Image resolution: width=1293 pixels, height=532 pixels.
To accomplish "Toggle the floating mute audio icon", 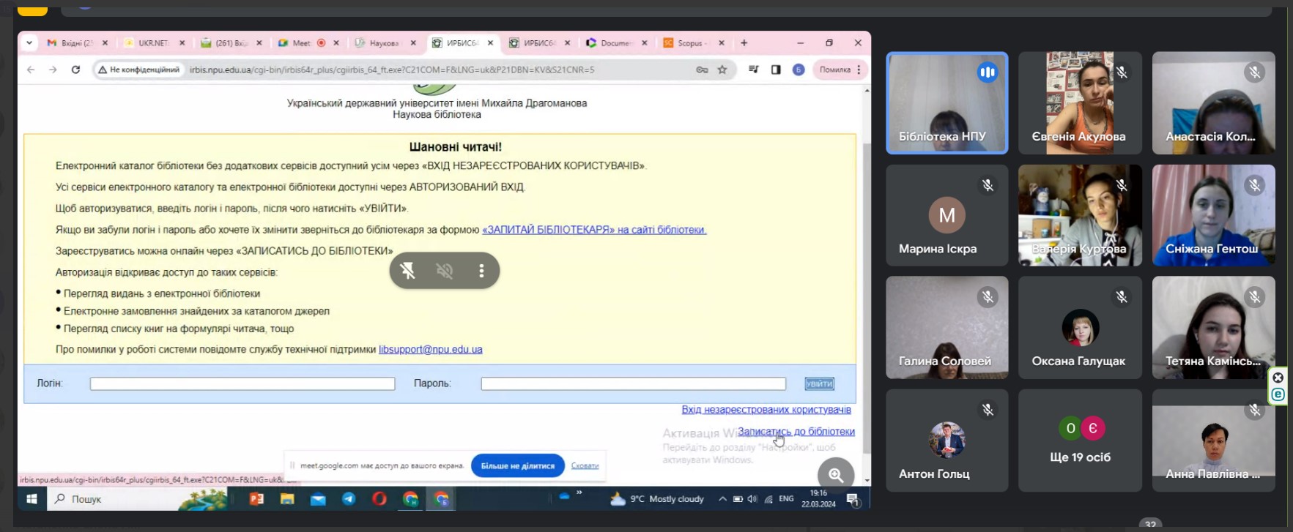I will [445, 271].
